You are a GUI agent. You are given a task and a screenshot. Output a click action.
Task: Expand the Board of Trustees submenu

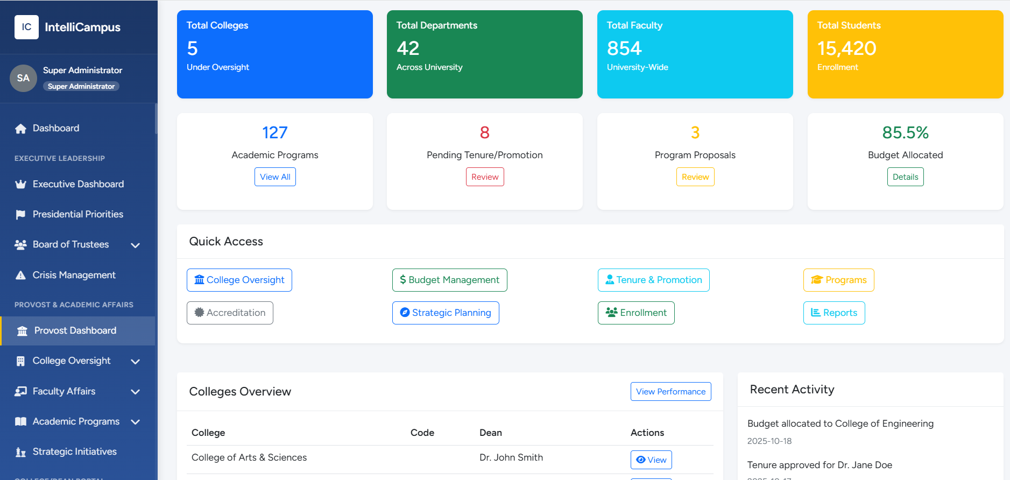(x=136, y=245)
